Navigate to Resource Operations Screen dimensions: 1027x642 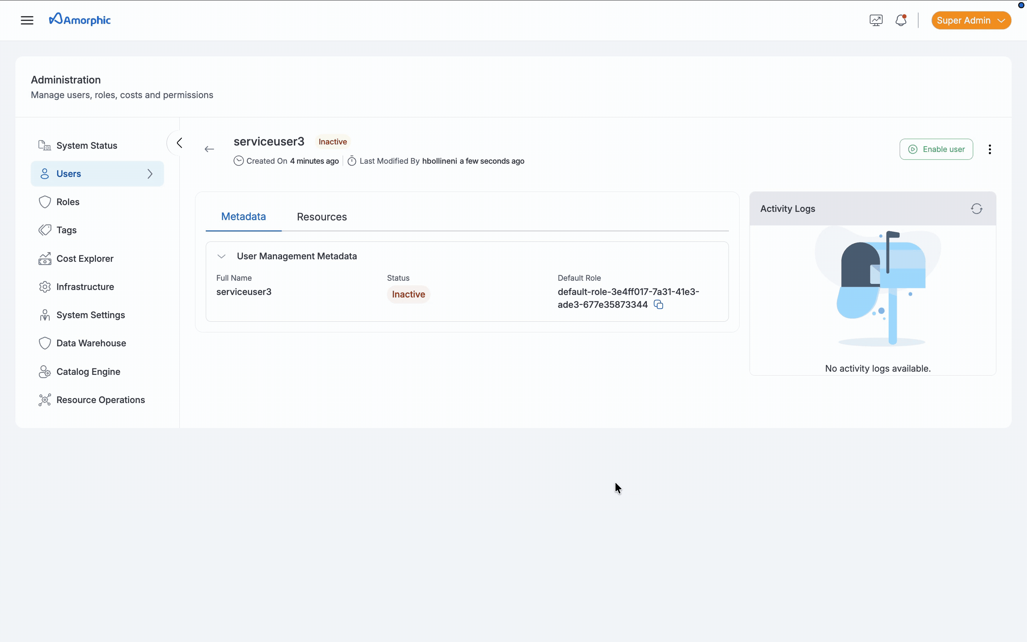(100, 400)
